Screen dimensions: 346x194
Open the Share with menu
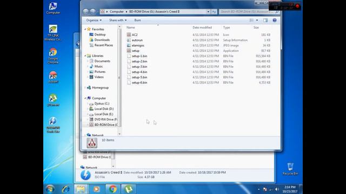click(x=118, y=20)
